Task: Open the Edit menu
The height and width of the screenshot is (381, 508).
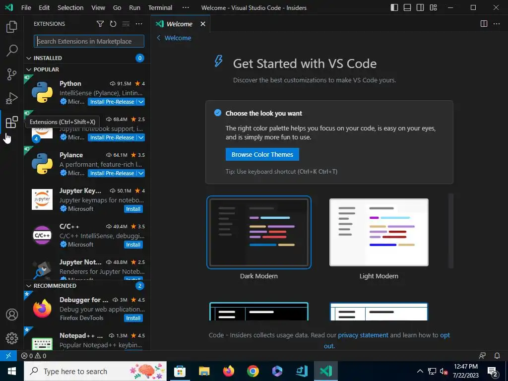Action: 44,7
